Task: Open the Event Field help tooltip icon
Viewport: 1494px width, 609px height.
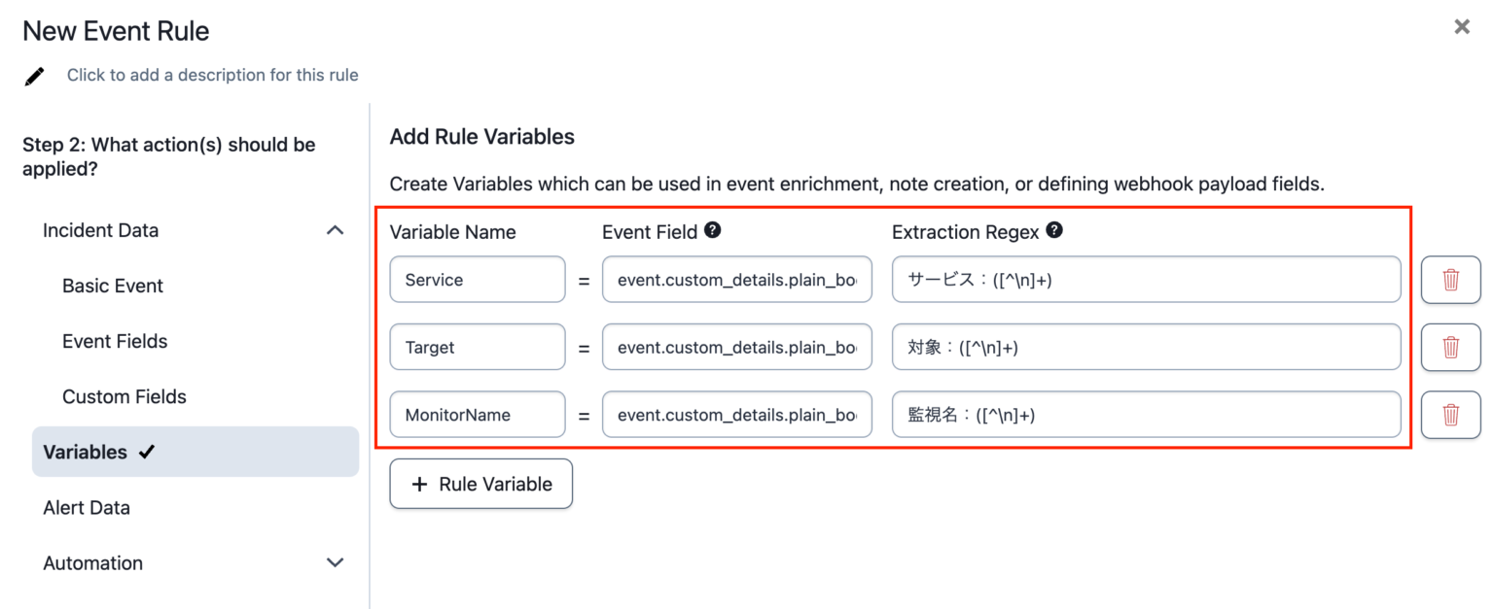Action: (x=714, y=231)
